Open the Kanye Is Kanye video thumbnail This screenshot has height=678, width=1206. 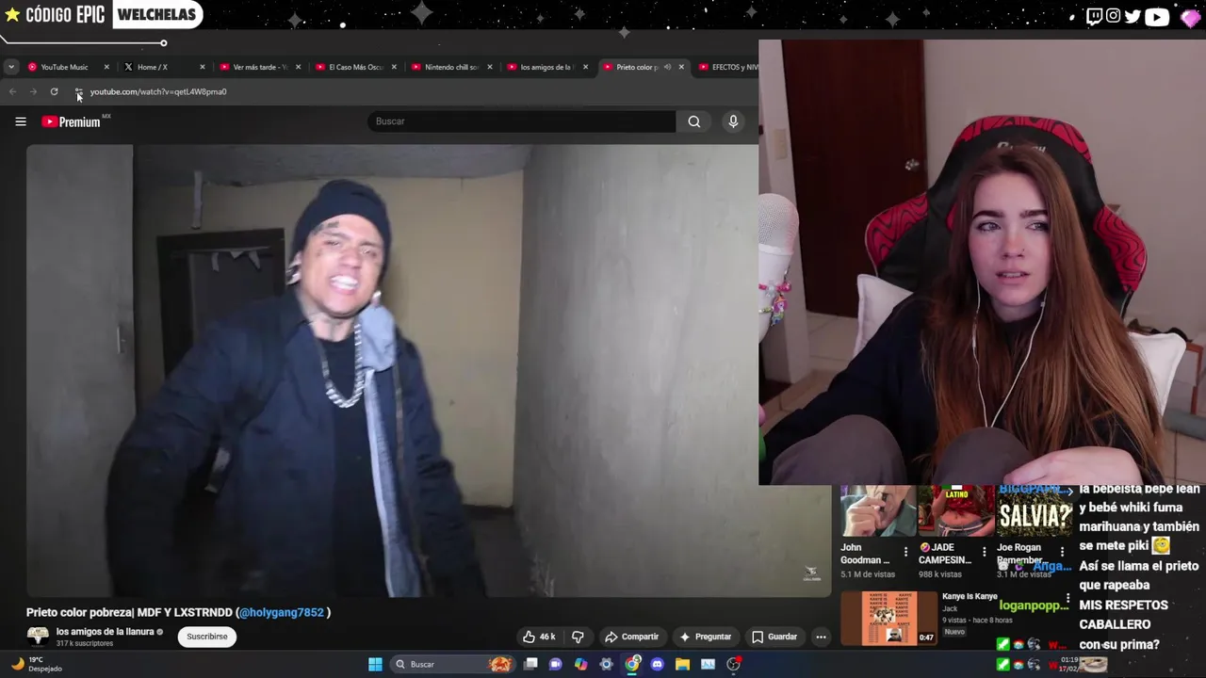pyautogui.click(x=889, y=619)
